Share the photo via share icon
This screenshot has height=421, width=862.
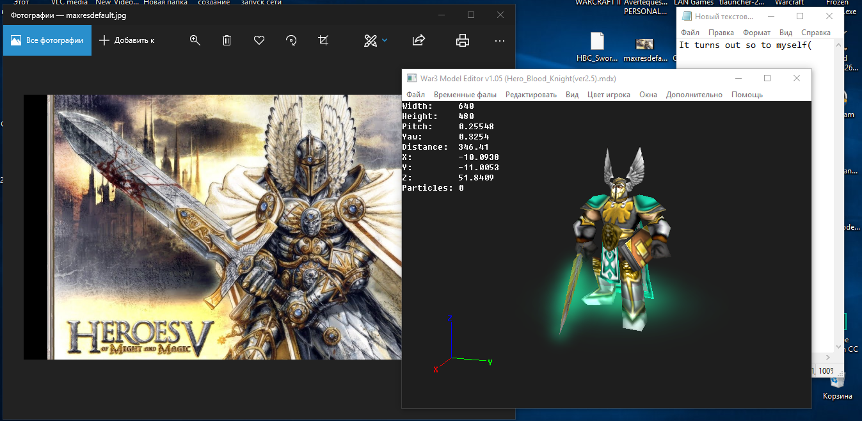[419, 40]
